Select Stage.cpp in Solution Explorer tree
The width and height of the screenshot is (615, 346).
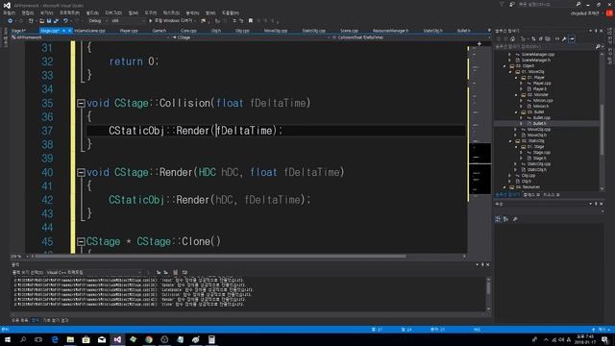[541, 152]
